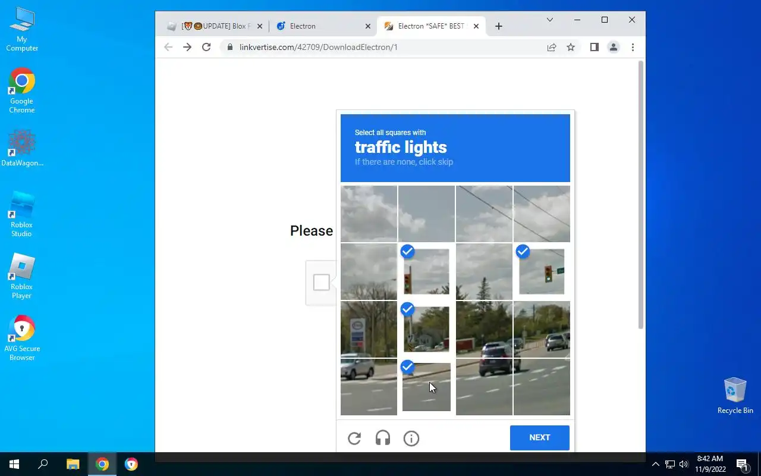The image size is (761, 476).
Task: Open the tab search dropdown arrow
Action: 550,20
